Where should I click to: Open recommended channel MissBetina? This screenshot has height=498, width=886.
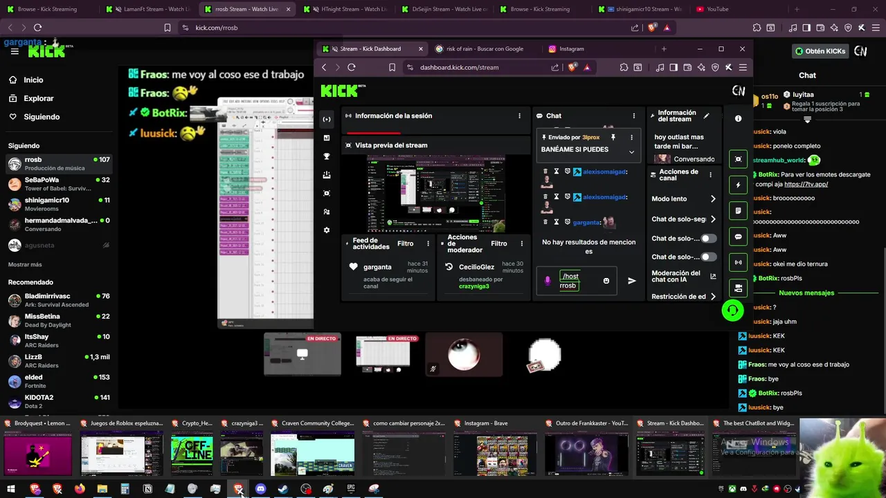pos(58,320)
